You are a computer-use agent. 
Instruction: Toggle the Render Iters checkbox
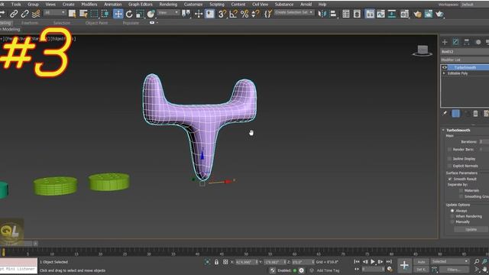coord(449,150)
